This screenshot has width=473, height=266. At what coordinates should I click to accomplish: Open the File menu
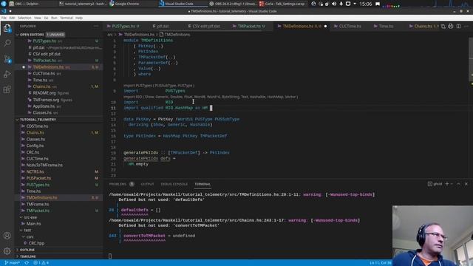coord(4,18)
